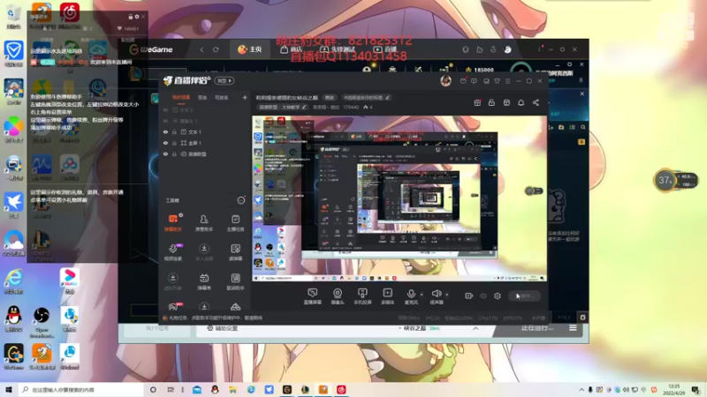
Task: Open the 弹幕秀 tool
Action: tap(204, 281)
